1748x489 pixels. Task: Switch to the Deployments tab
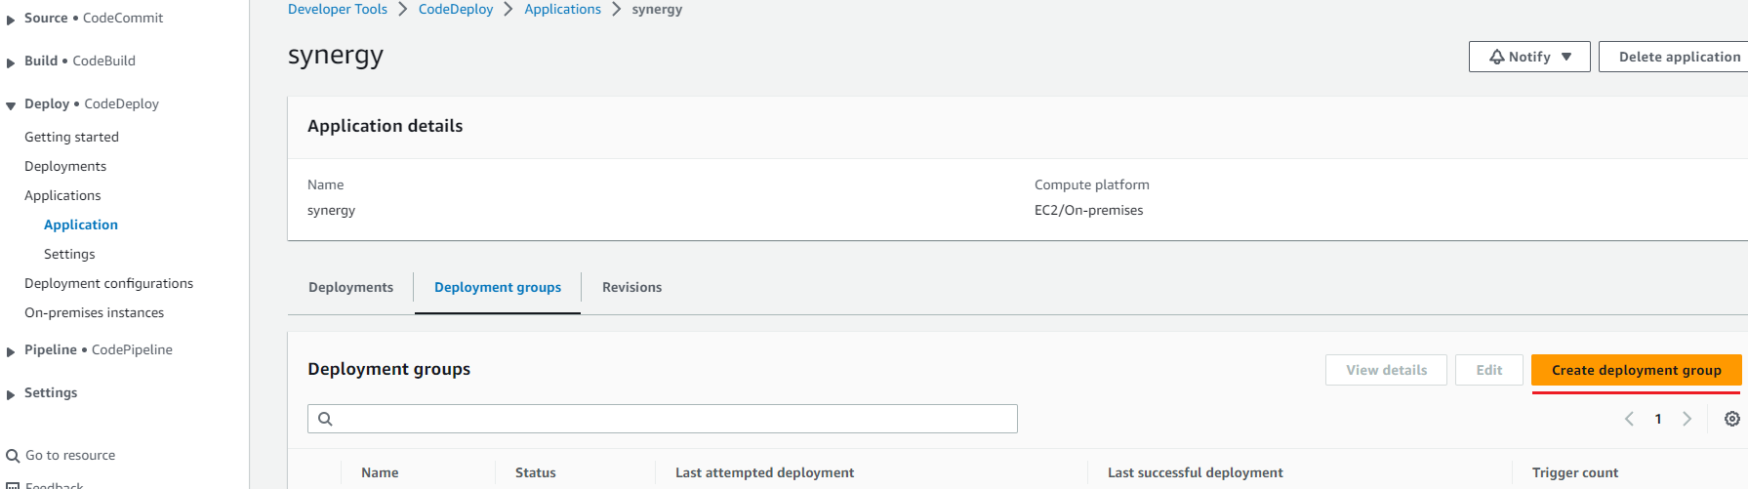pyautogui.click(x=350, y=288)
